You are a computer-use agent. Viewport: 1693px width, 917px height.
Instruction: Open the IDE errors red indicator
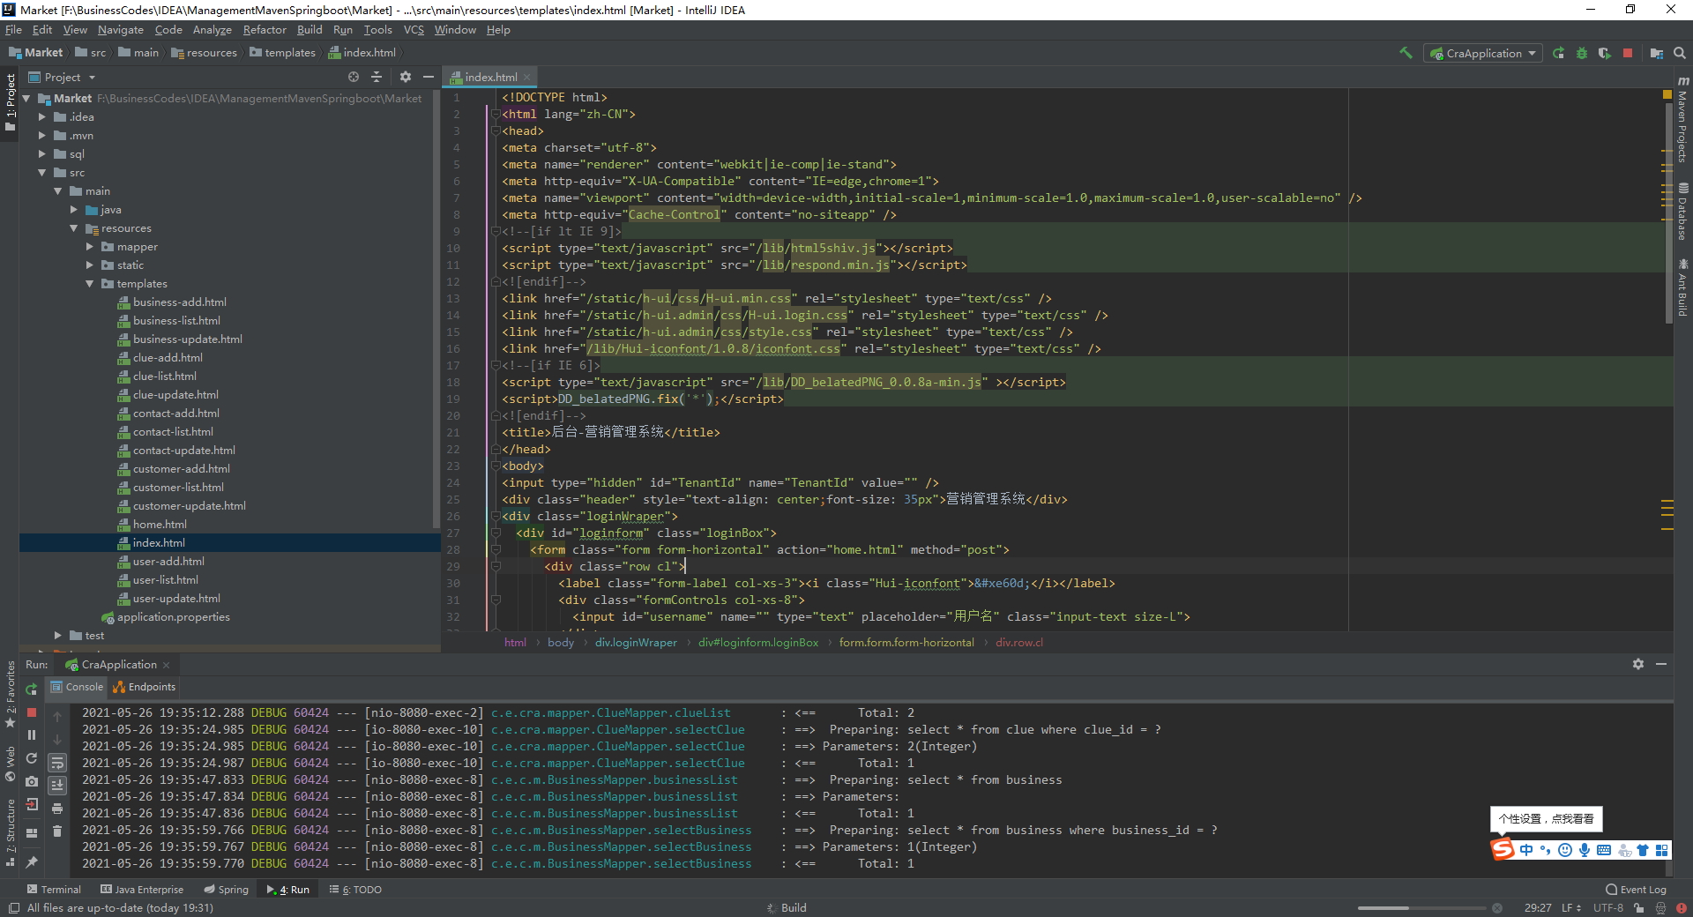click(1681, 907)
